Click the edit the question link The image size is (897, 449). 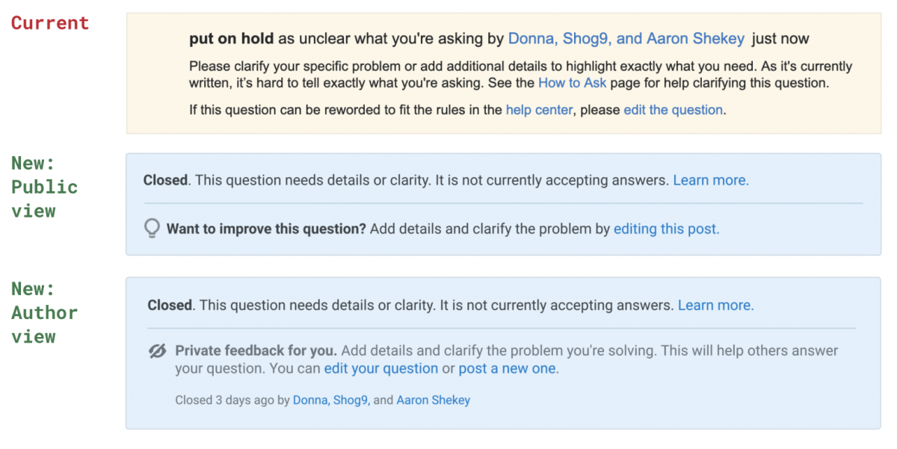coord(673,110)
